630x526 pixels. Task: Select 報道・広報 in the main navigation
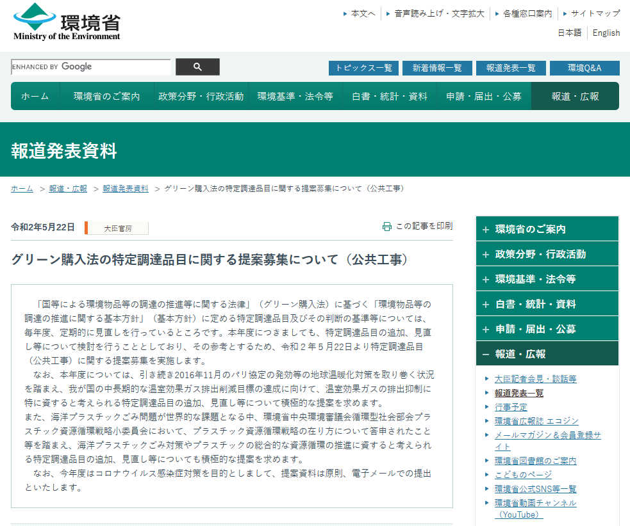coord(575,96)
